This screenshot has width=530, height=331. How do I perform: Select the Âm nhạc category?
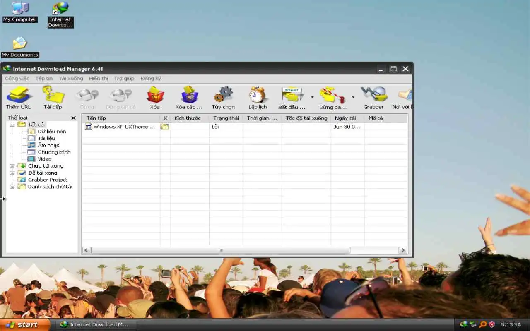pyautogui.click(x=43, y=145)
